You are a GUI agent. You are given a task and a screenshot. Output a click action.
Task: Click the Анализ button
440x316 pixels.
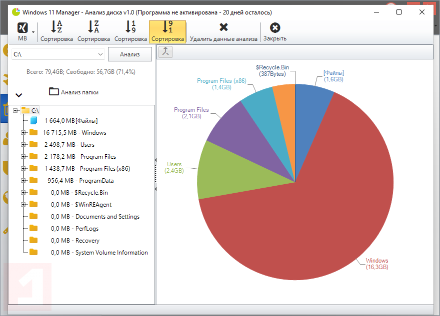pos(130,54)
